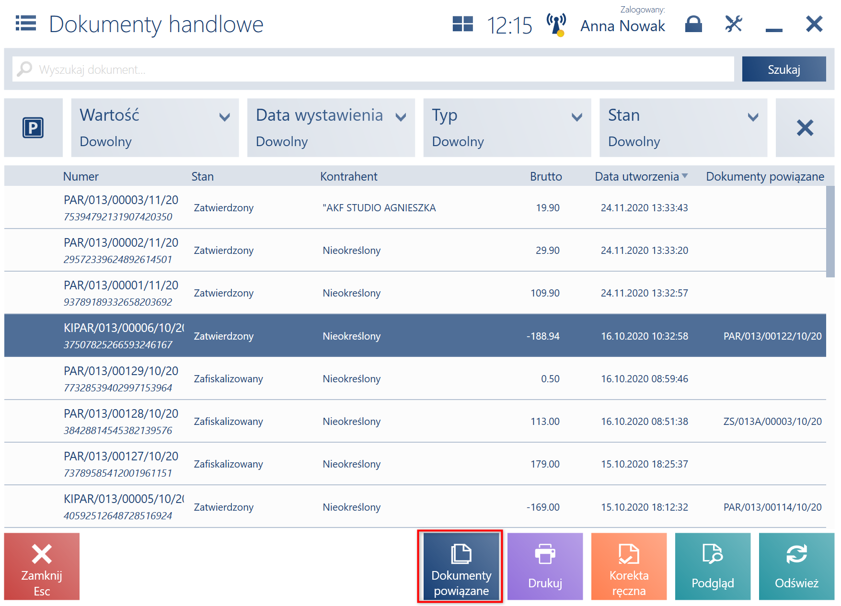Open the tiles dashboard icon

pyautogui.click(x=462, y=24)
